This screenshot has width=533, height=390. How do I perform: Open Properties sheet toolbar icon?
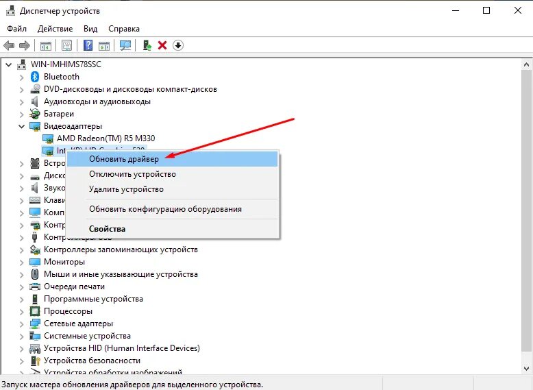pyautogui.click(x=66, y=45)
